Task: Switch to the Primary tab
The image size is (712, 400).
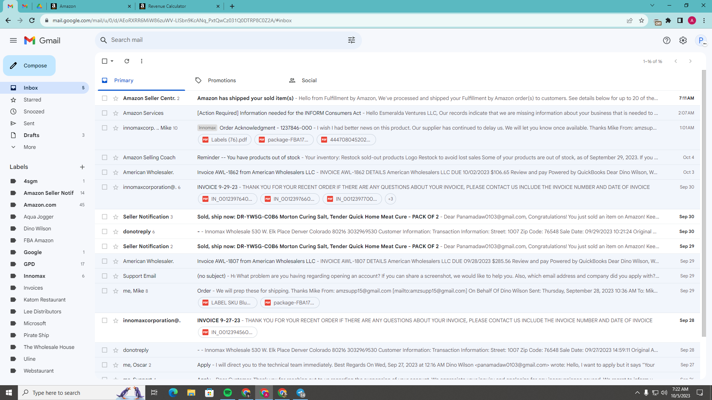Action: coord(141,80)
